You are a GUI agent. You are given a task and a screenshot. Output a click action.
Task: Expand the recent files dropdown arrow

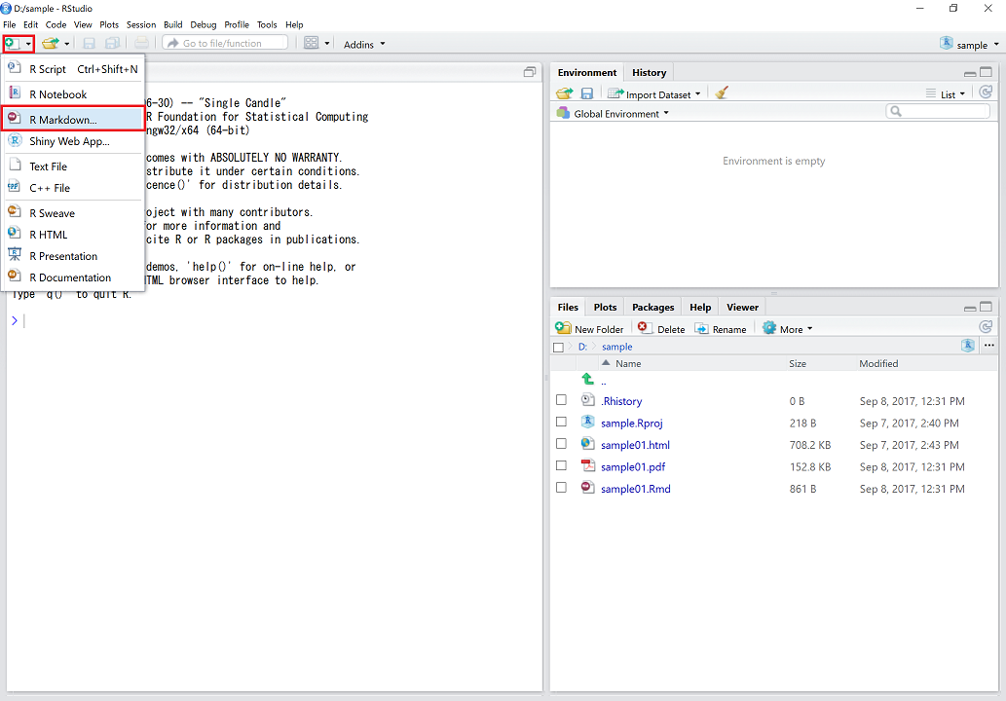pos(67,44)
